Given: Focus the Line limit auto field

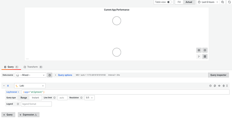Looking at the screenshot, I should (63, 98).
